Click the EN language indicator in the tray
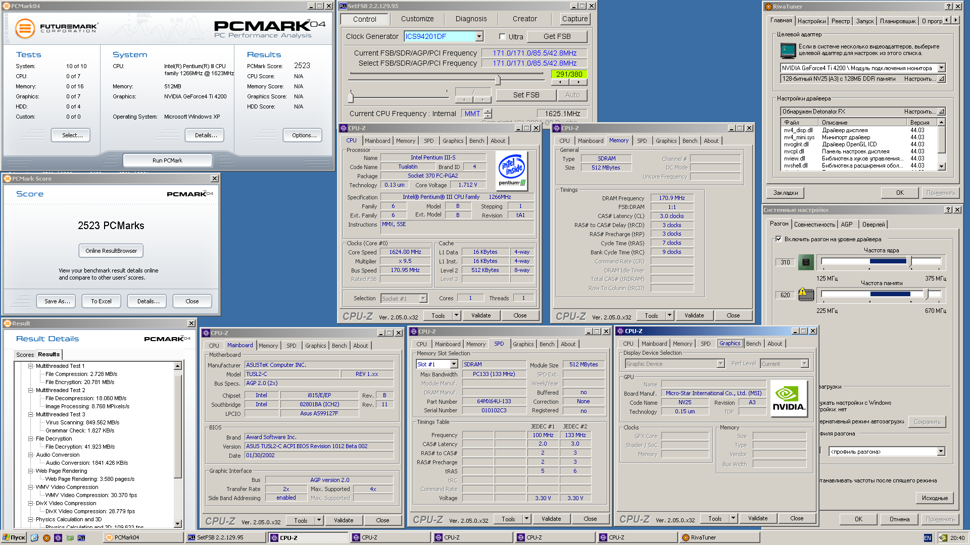This screenshot has width=970, height=545. (x=928, y=538)
